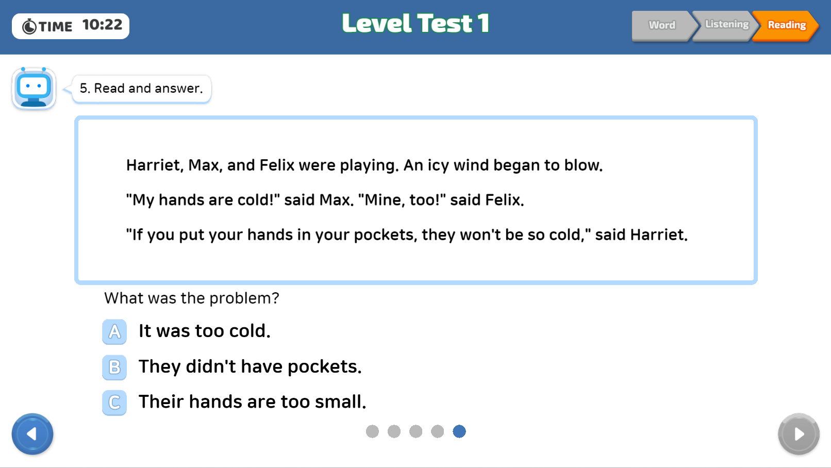This screenshot has width=831, height=468.
Task: Choose "Their hands are too small." answer
Action: (253, 402)
